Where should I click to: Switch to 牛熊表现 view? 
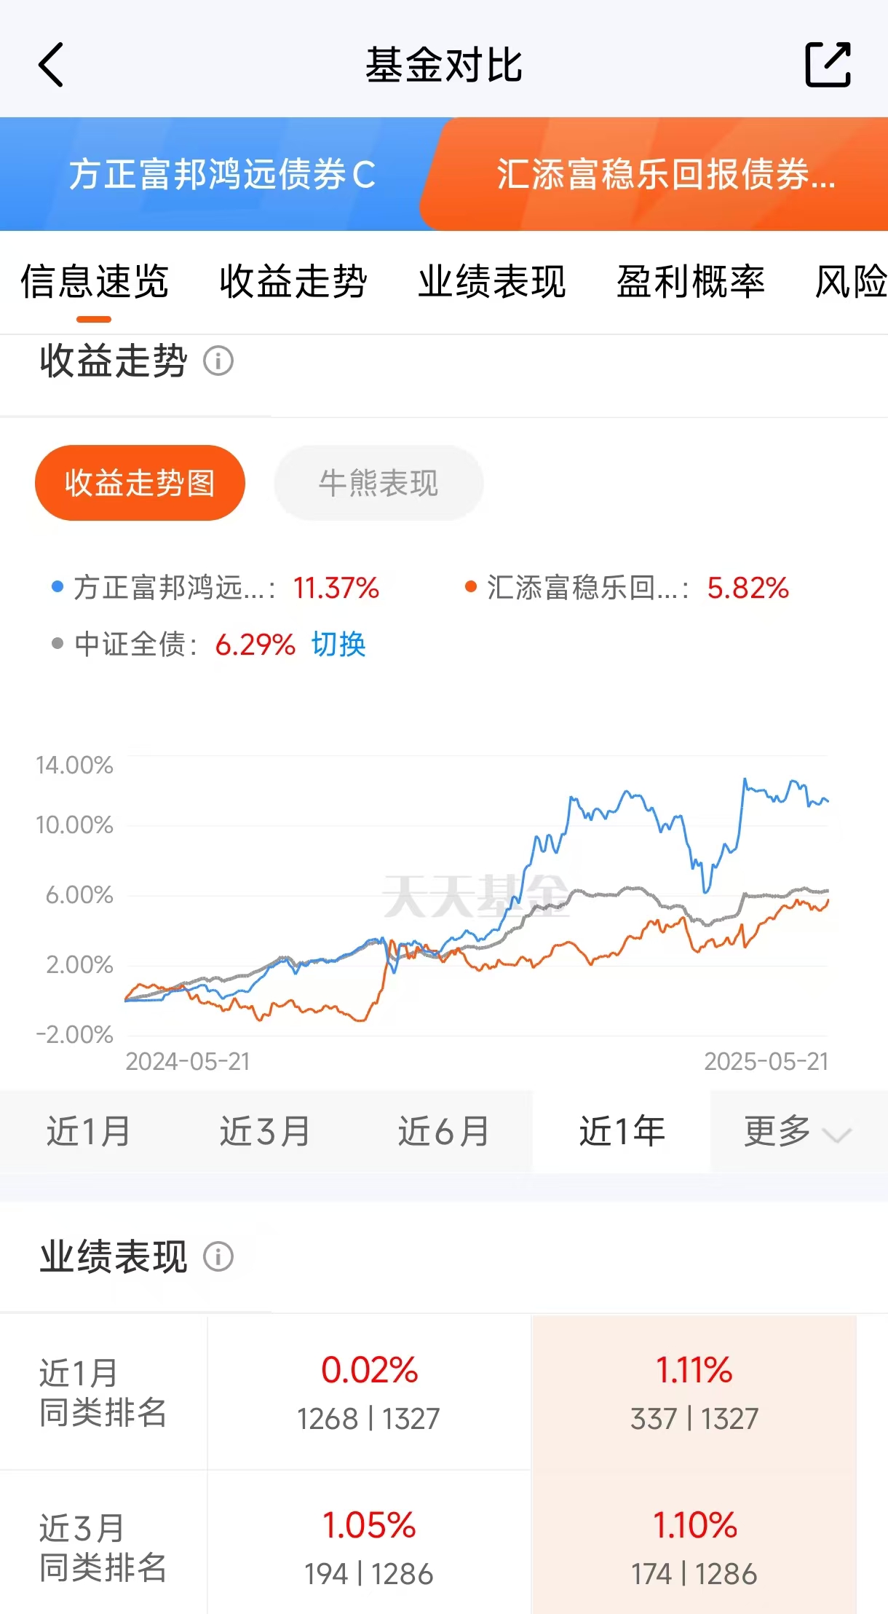coord(378,483)
